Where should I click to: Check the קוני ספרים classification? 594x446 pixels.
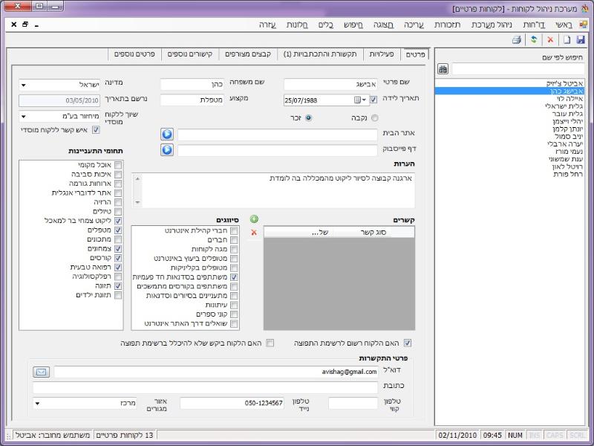(234, 314)
